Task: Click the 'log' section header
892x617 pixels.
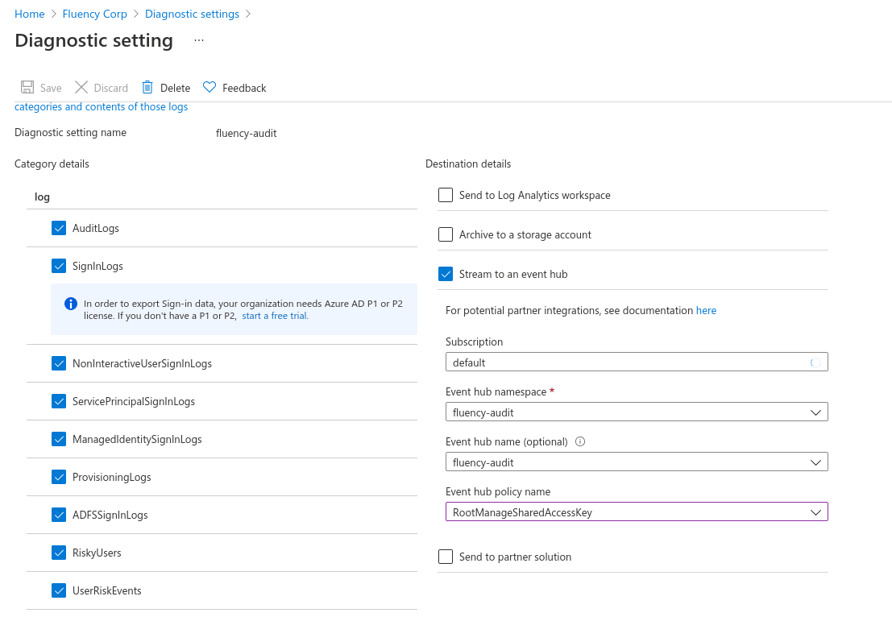Action: (42, 197)
